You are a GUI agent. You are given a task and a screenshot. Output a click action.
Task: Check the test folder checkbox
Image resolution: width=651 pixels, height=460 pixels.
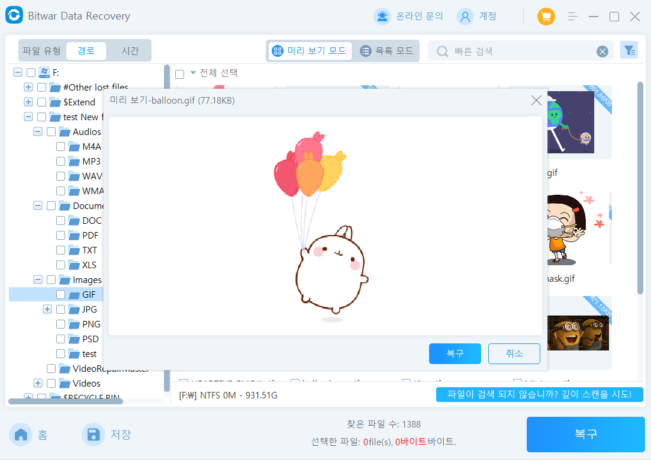(x=60, y=353)
